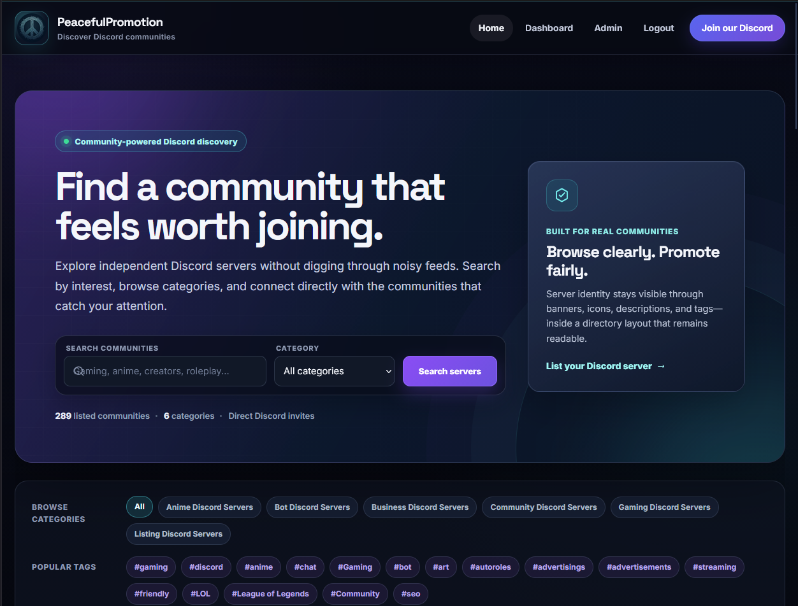798x606 pixels.
Task: Open the Dashboard nav item
Action: (549, 28)
